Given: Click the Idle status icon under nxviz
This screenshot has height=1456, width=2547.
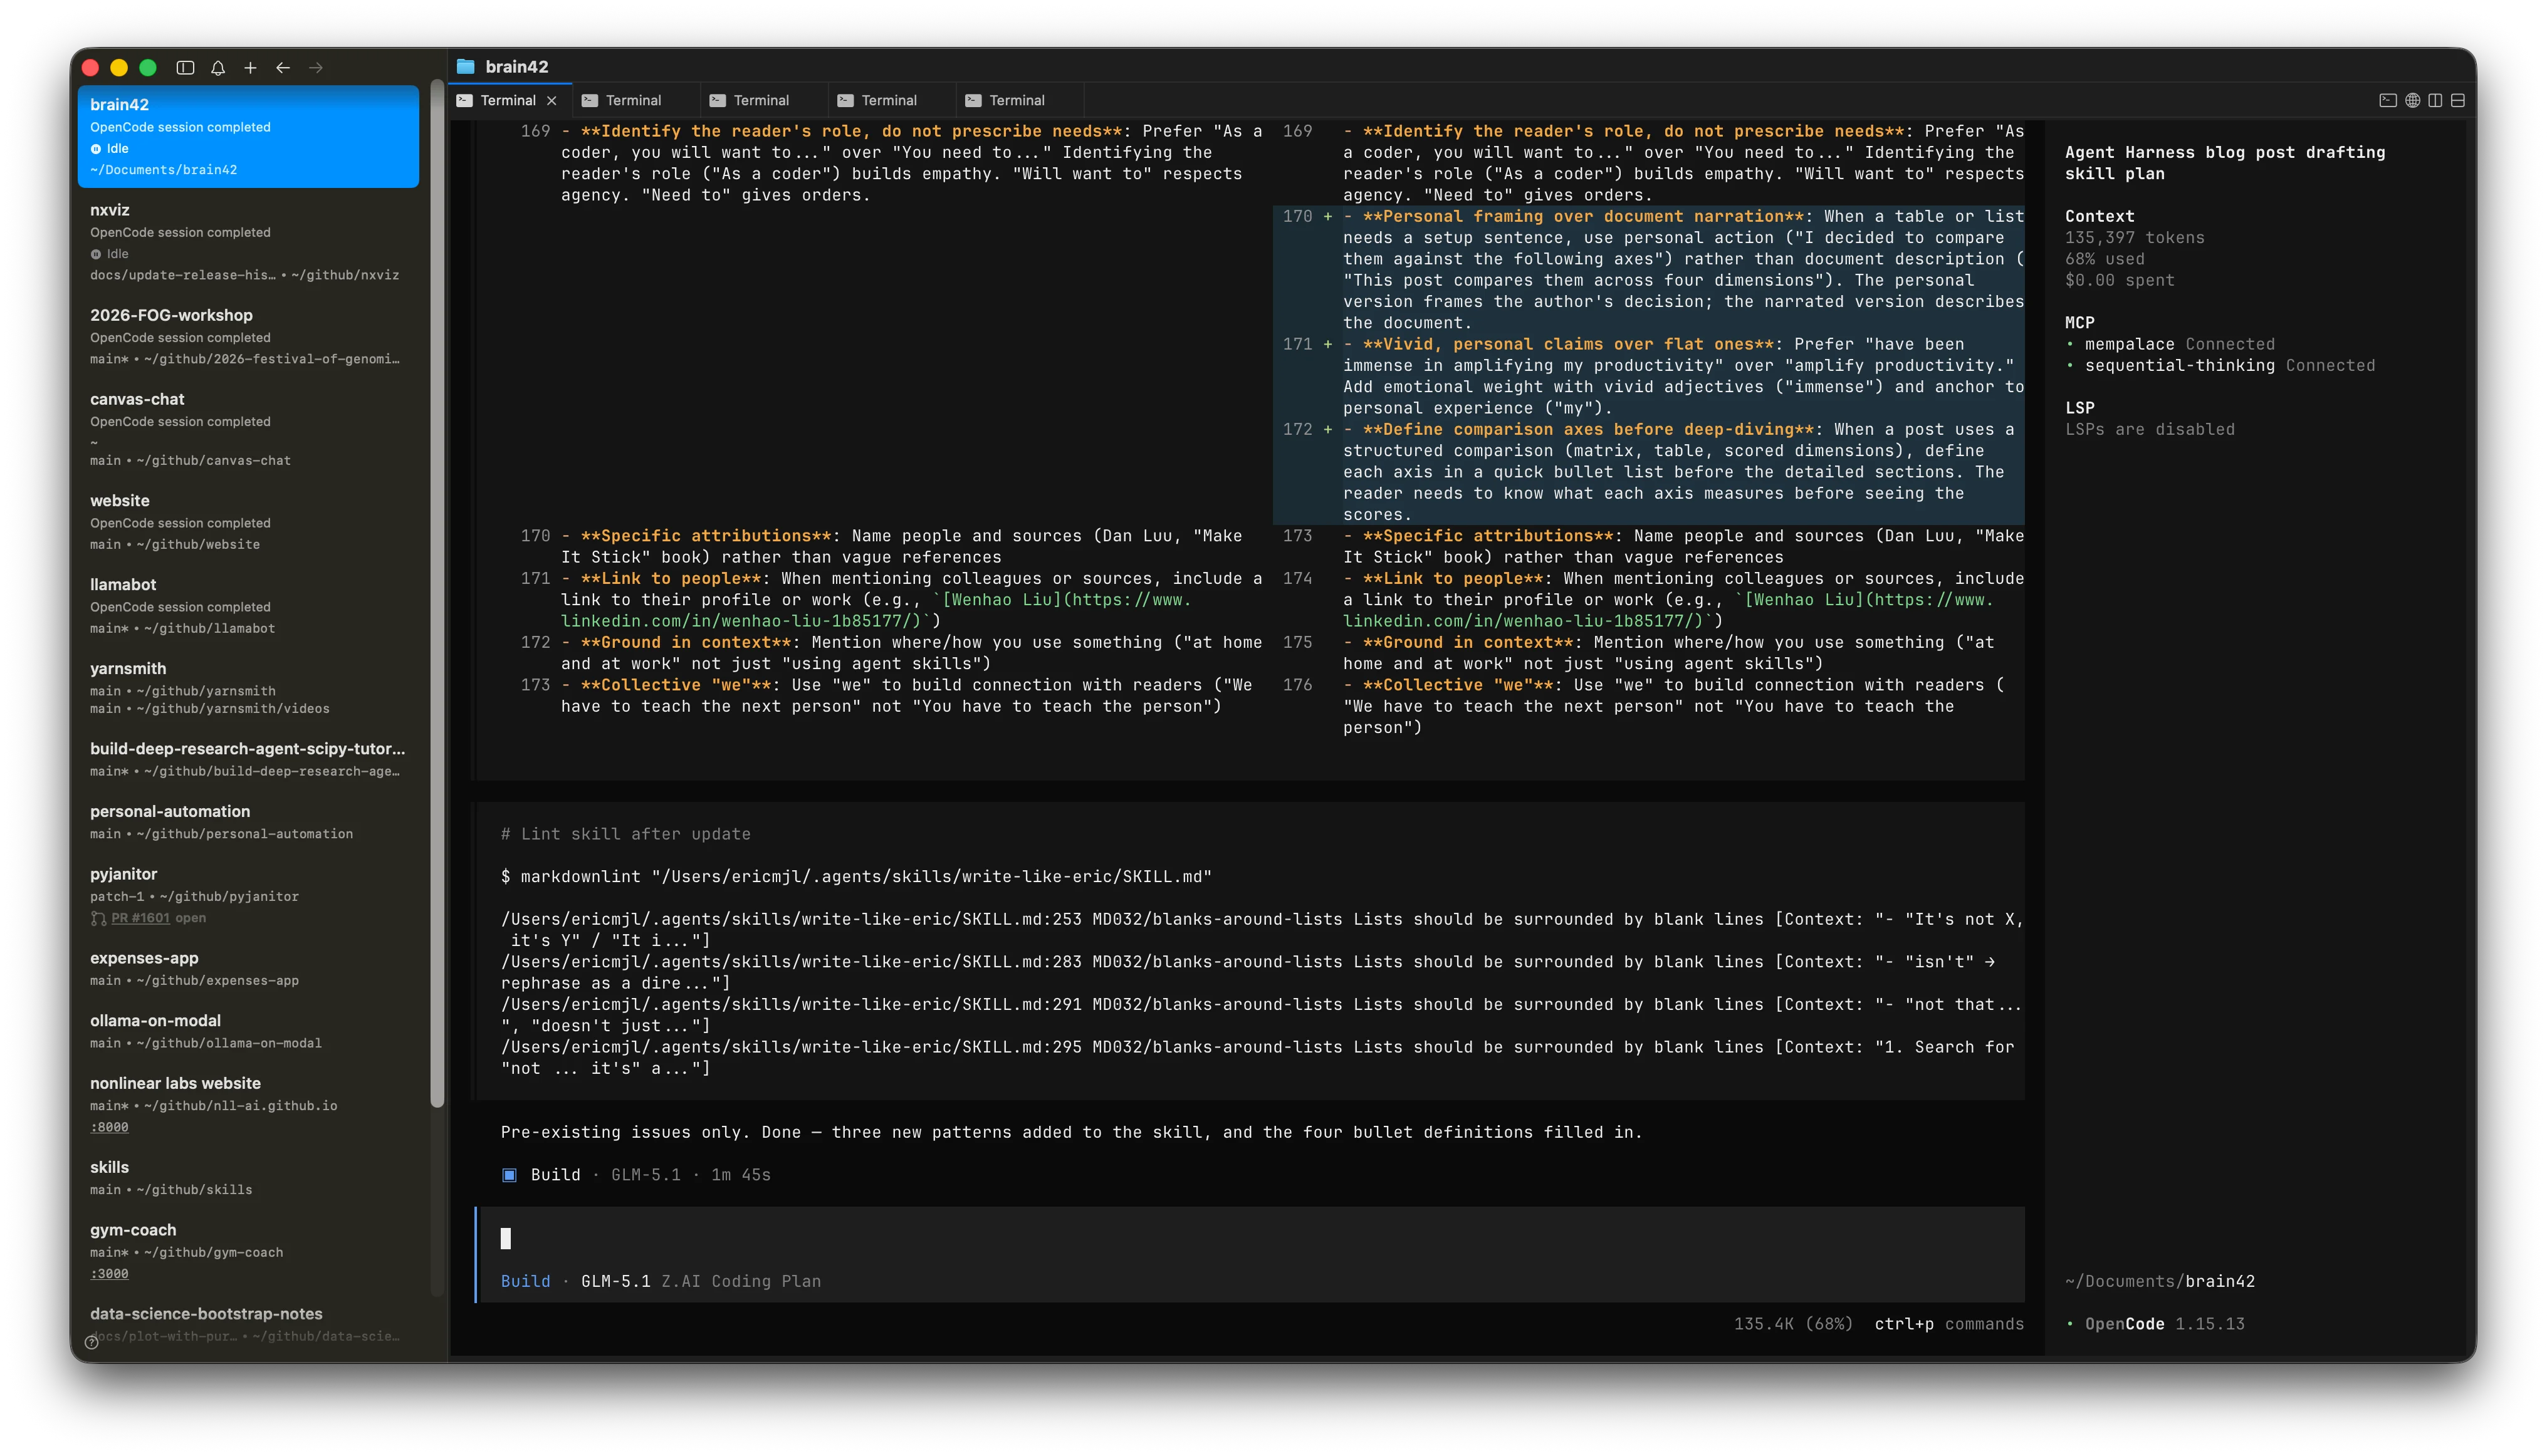Looking at the screenshot, I should 96,254.
